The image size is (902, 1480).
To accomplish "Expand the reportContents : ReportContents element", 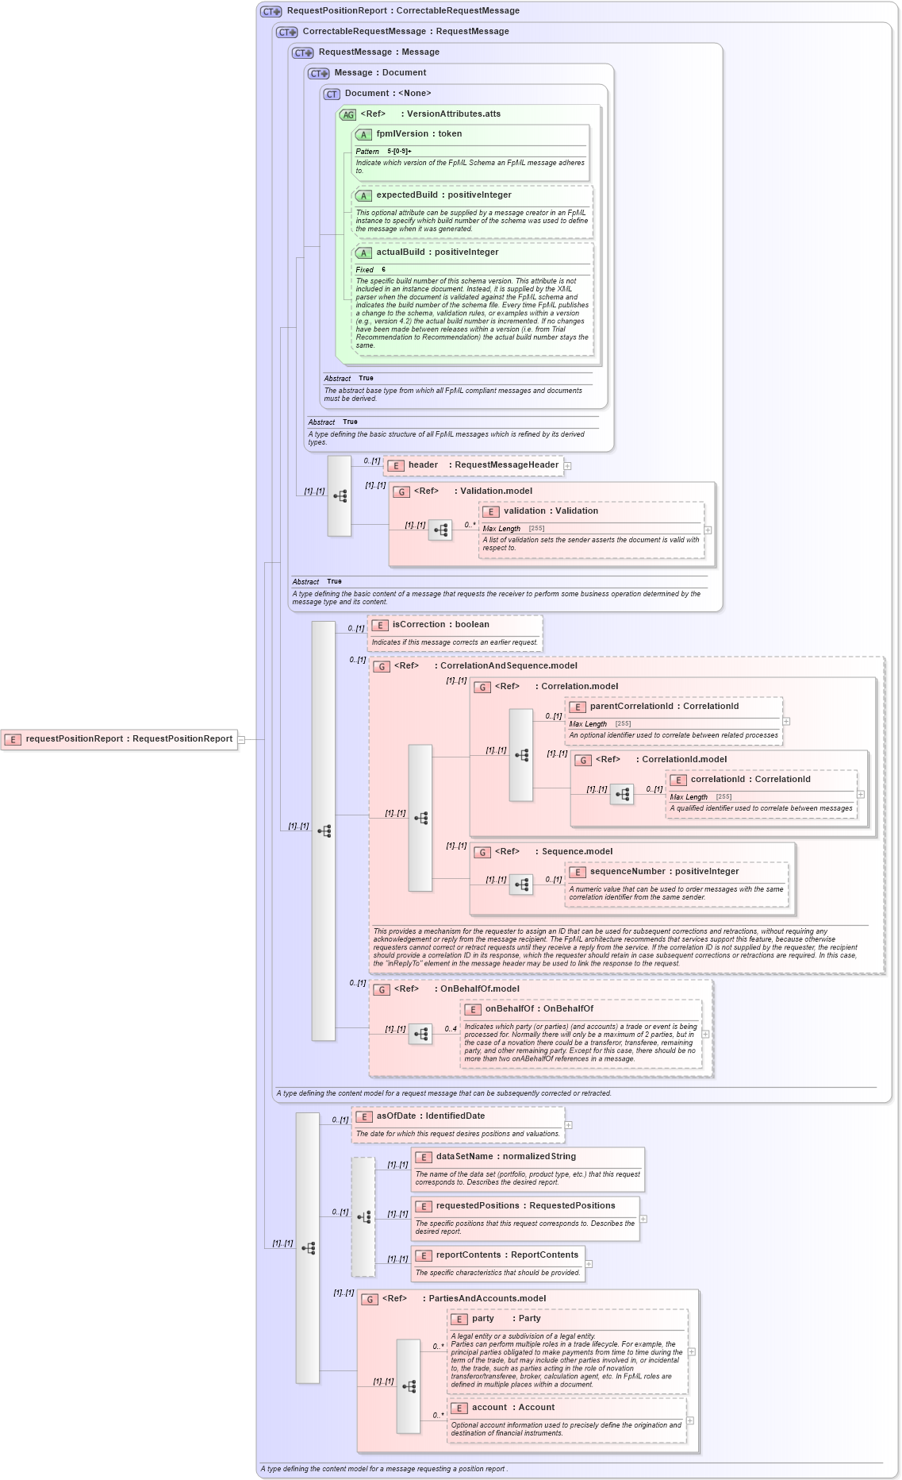I will coord(589,1264).
